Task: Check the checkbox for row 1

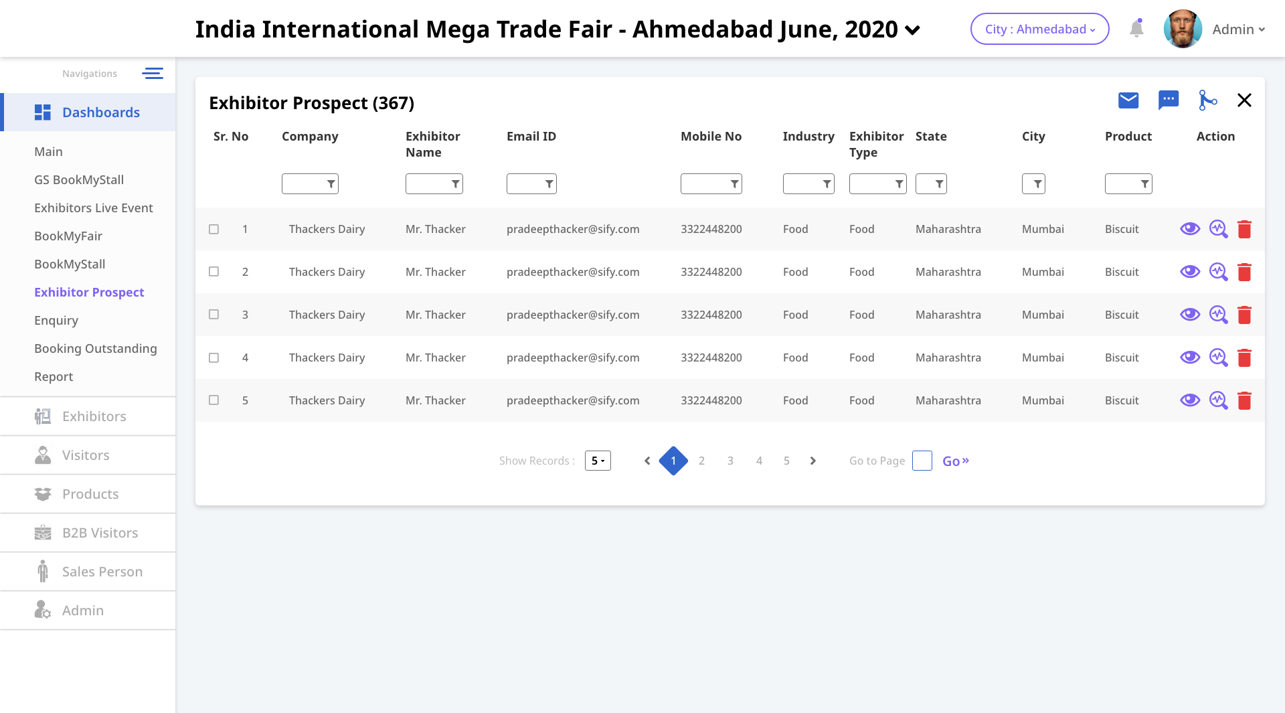Action: point(214,229)
